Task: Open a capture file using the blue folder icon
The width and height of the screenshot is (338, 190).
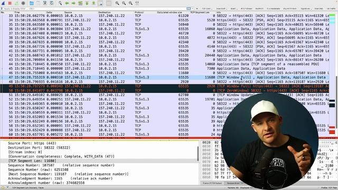Action: pyautogui.click(x=32, y=3)
